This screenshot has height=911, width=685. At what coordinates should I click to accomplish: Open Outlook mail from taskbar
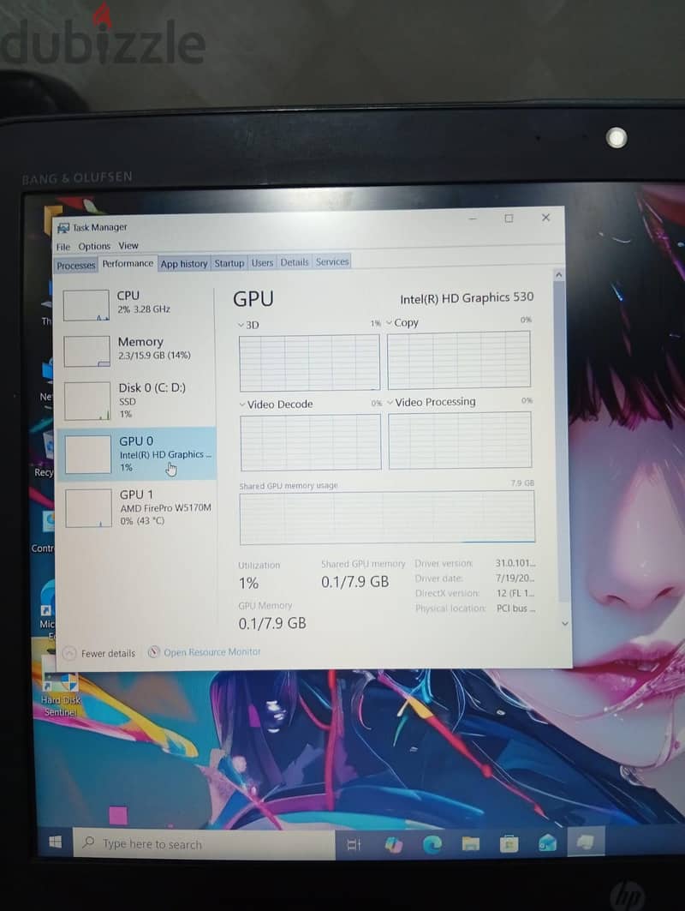[547, 842]
